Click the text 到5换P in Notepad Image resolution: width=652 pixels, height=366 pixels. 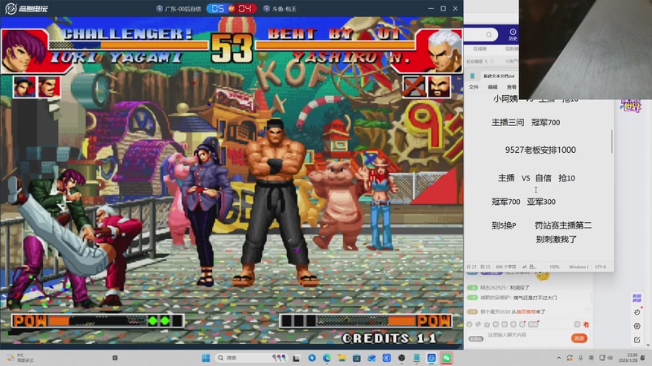(x=504, y=226)
